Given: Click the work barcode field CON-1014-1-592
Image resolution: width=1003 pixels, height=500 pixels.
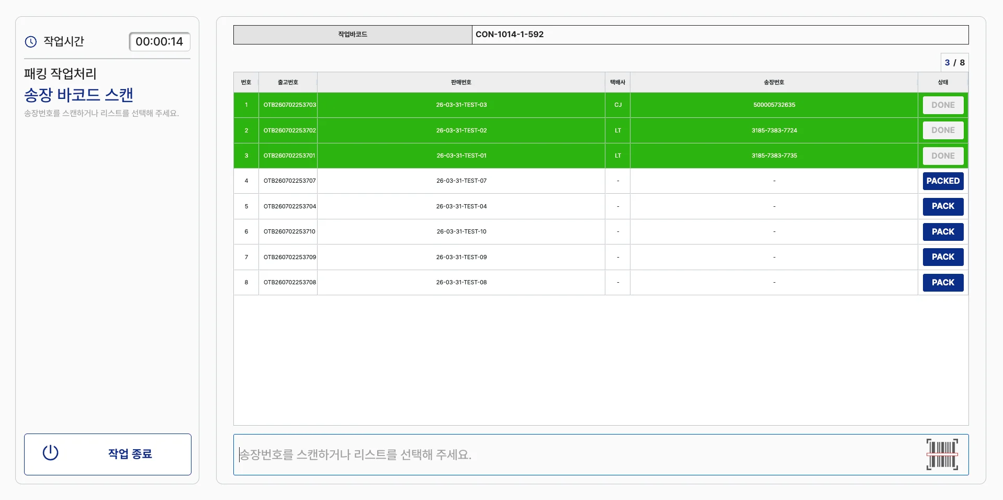Looking at the screenshot, I should 720,35.
